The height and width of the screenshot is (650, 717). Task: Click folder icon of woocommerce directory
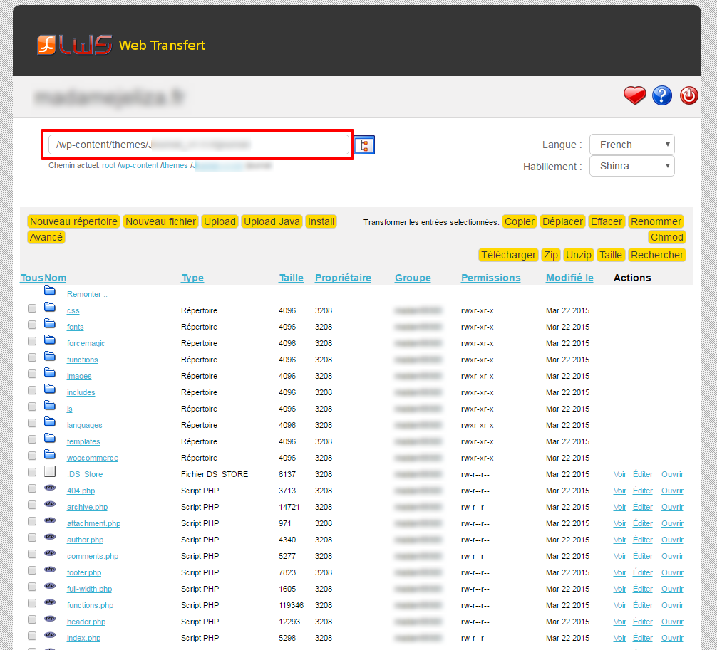[50, 455]
